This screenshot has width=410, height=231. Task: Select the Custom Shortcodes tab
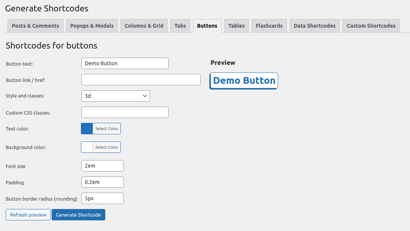point(371,26)
